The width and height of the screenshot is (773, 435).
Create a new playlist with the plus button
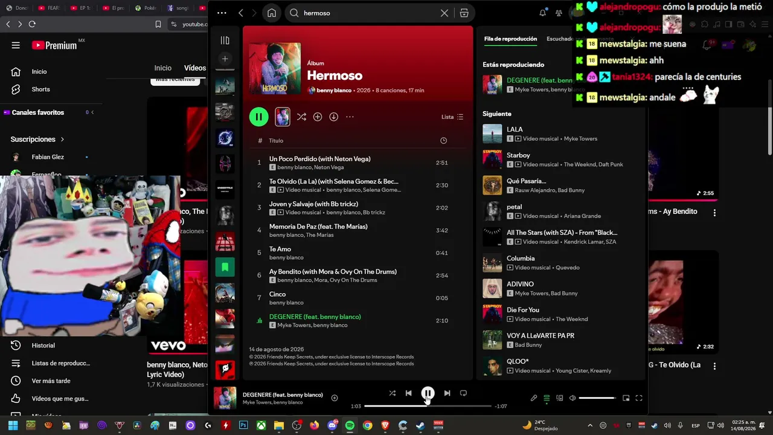coord(225,59)
